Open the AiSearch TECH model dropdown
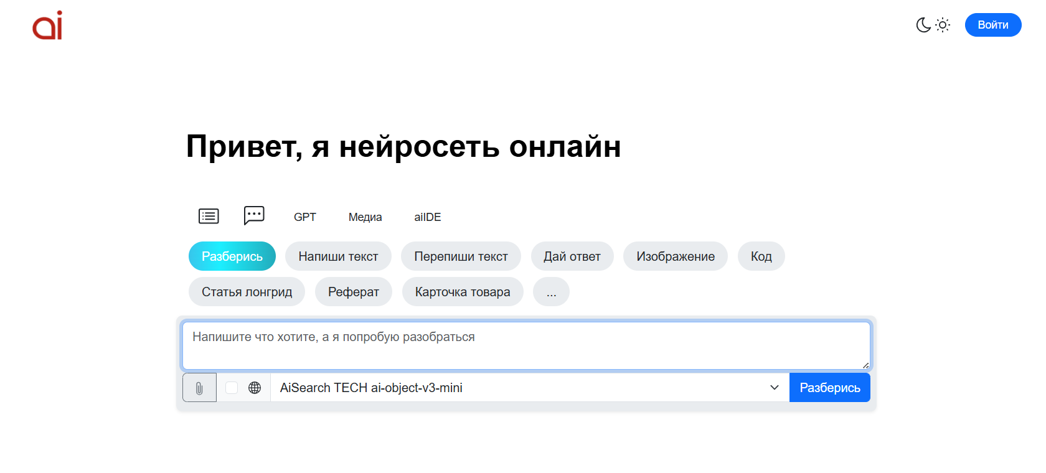This screenshot has width=1046, height=473. click(529, 388)
